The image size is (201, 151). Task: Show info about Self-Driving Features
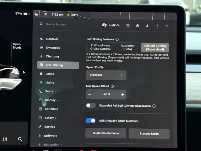[117, 39]
